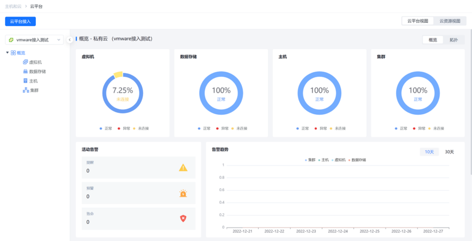Click the 云平台接入 button
Image resolution: width=472 pixels, height=241 pixels.
20,21
